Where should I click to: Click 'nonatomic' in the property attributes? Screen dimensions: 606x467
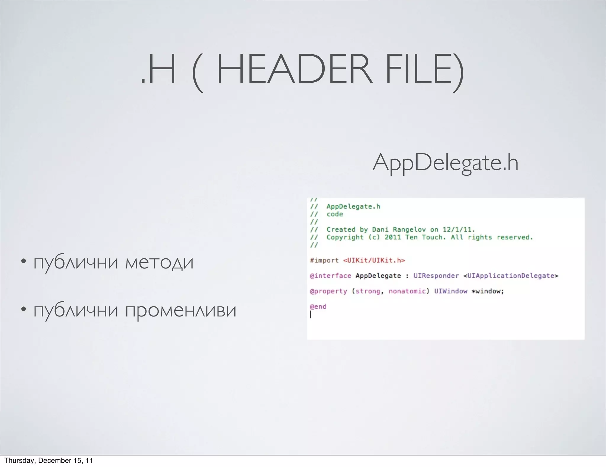tap(407, 291)
